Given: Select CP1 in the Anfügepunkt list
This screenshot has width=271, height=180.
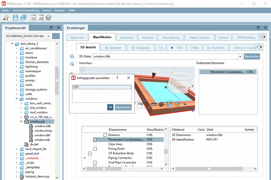Looking at the screenshot, I should [x=102, y=87].
